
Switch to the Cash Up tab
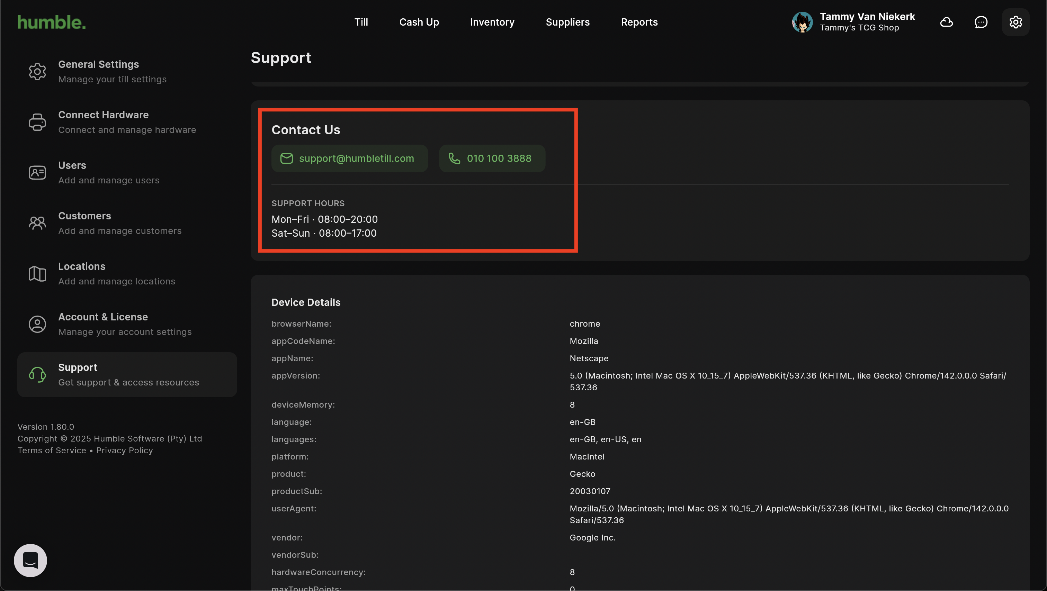(x=419, y=22)
